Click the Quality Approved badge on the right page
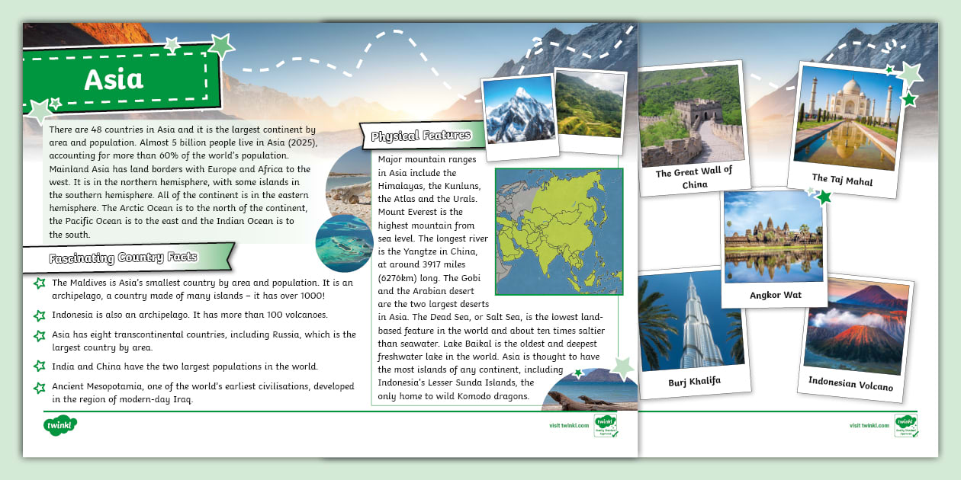The height and width of the screenshot is (480, 961). tap(905, 424)
